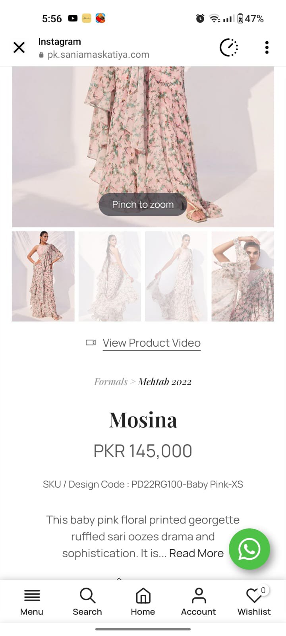Expand the small chevron above bottom bar
286x636 pixels.
pos(119,579)
